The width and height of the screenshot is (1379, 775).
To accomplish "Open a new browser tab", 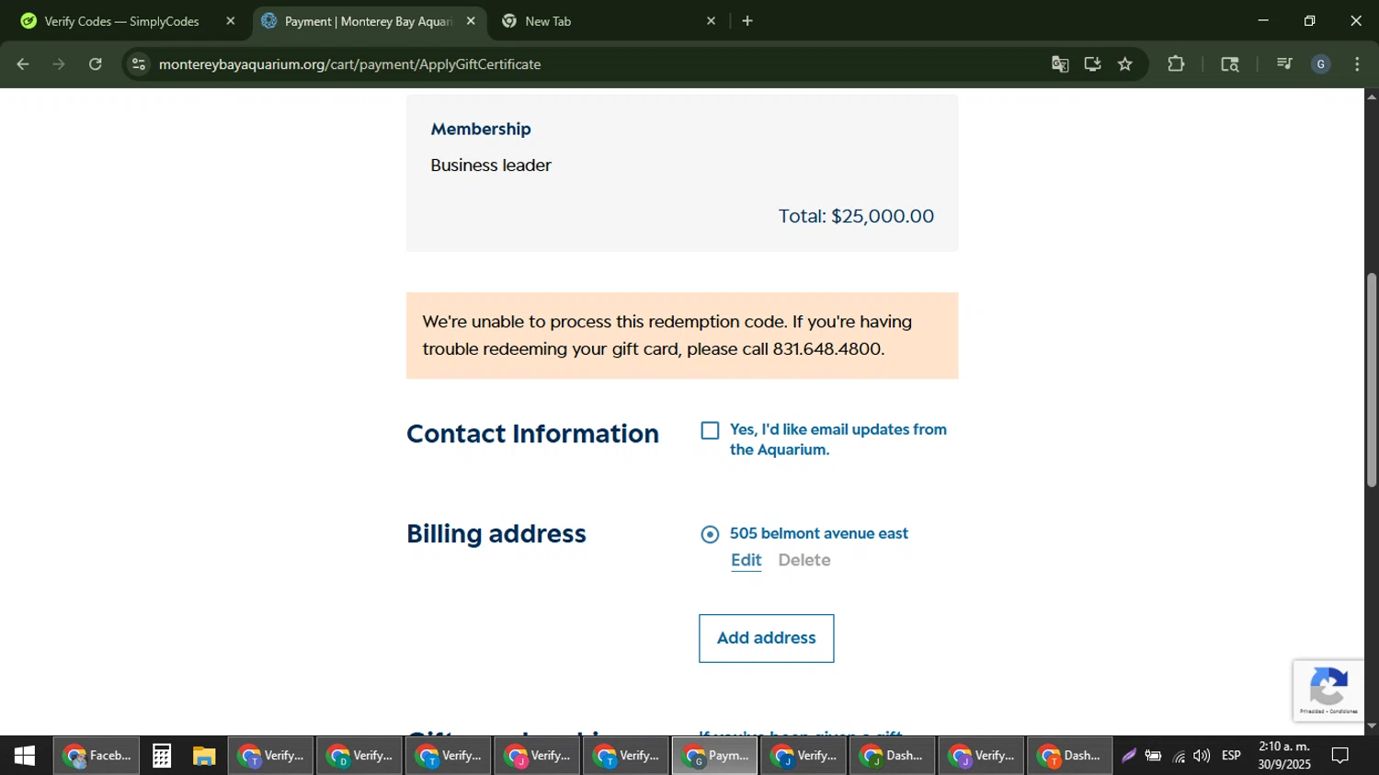I will (747, 21).
